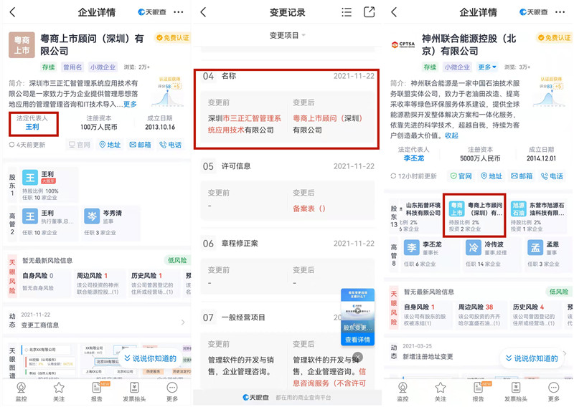Image resolution: width=574 pixels, height=407 pixels.
Task: Open 发票抬头 in 神州联合能源 bottom bar
Action: [x=516, y=392]
